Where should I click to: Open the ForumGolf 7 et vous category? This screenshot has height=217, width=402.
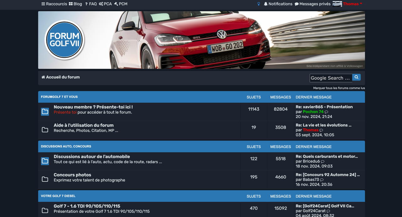tap(59, 97)
